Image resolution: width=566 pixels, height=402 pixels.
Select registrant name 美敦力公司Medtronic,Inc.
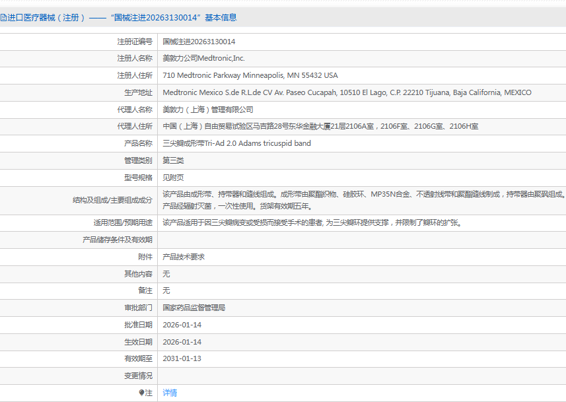click(x=203, y=58)
